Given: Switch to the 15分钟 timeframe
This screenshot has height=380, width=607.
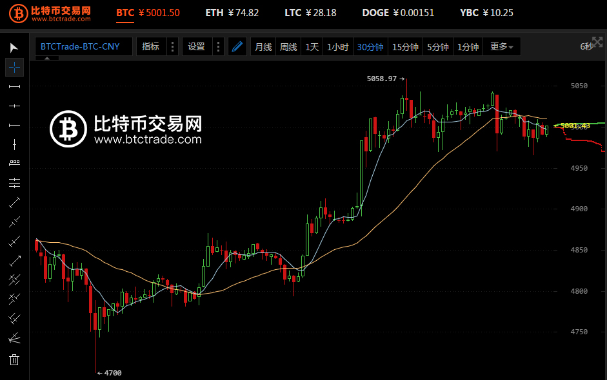Looking at the screenshot, I should pyautogui.click(x=405, y=47).
